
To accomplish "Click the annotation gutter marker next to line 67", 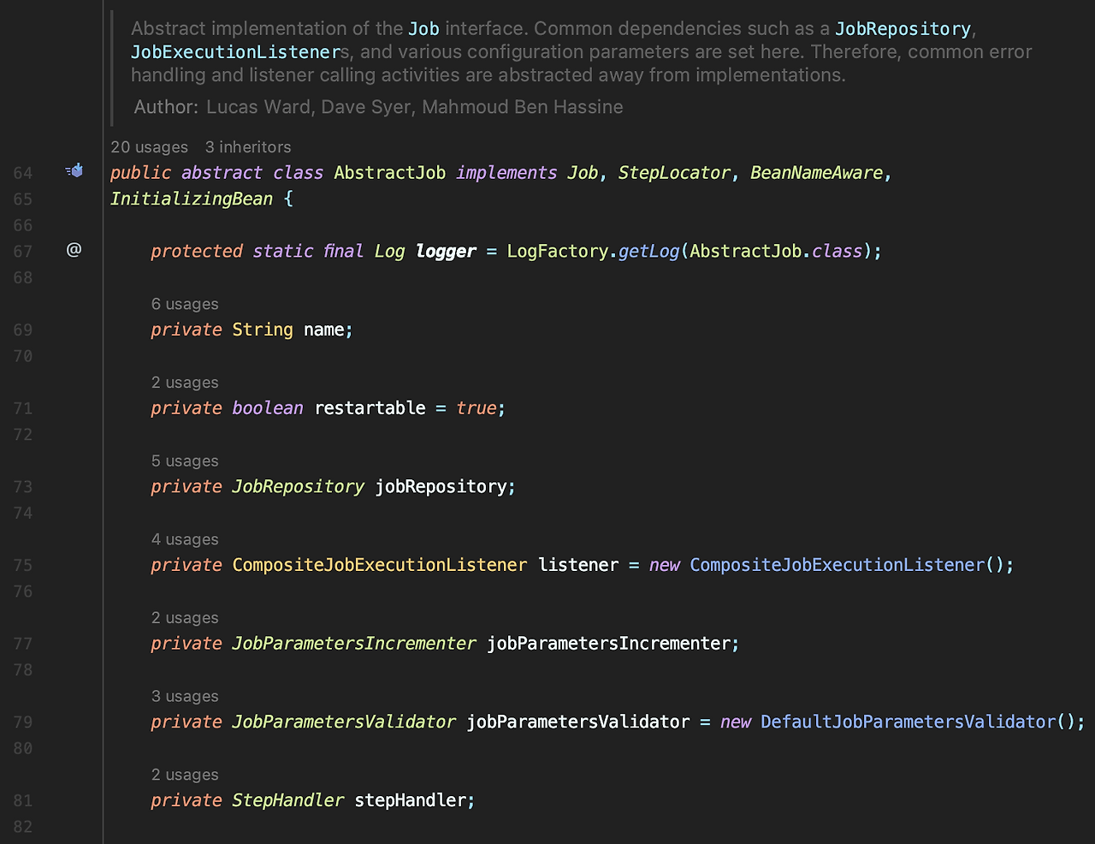I will pos(74,249).
